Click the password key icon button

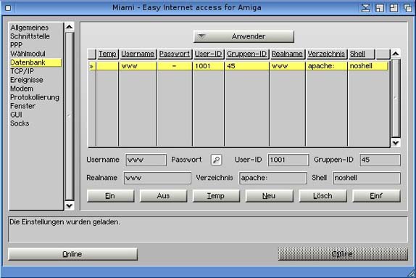[216, 160]
